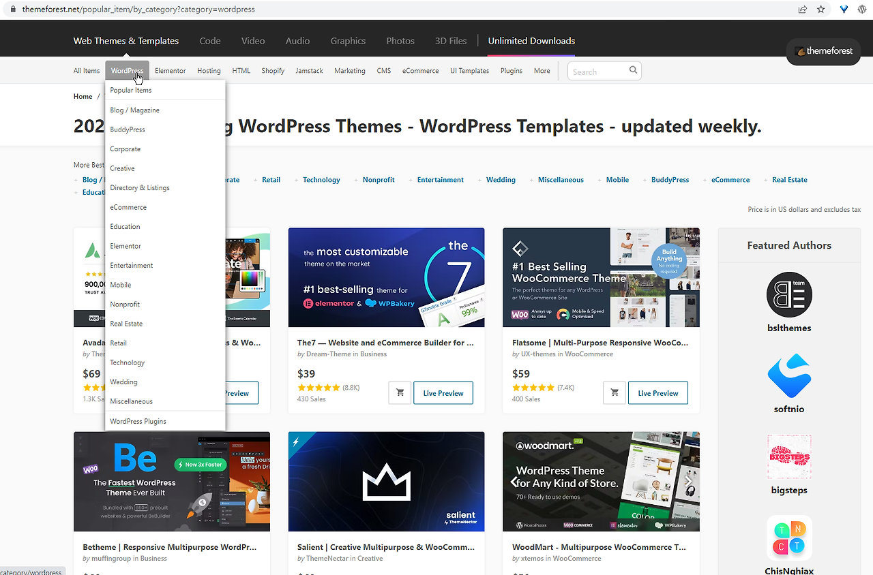Click The7 star rating
This screenshot has width=873, height=575.
pos(319,388)
